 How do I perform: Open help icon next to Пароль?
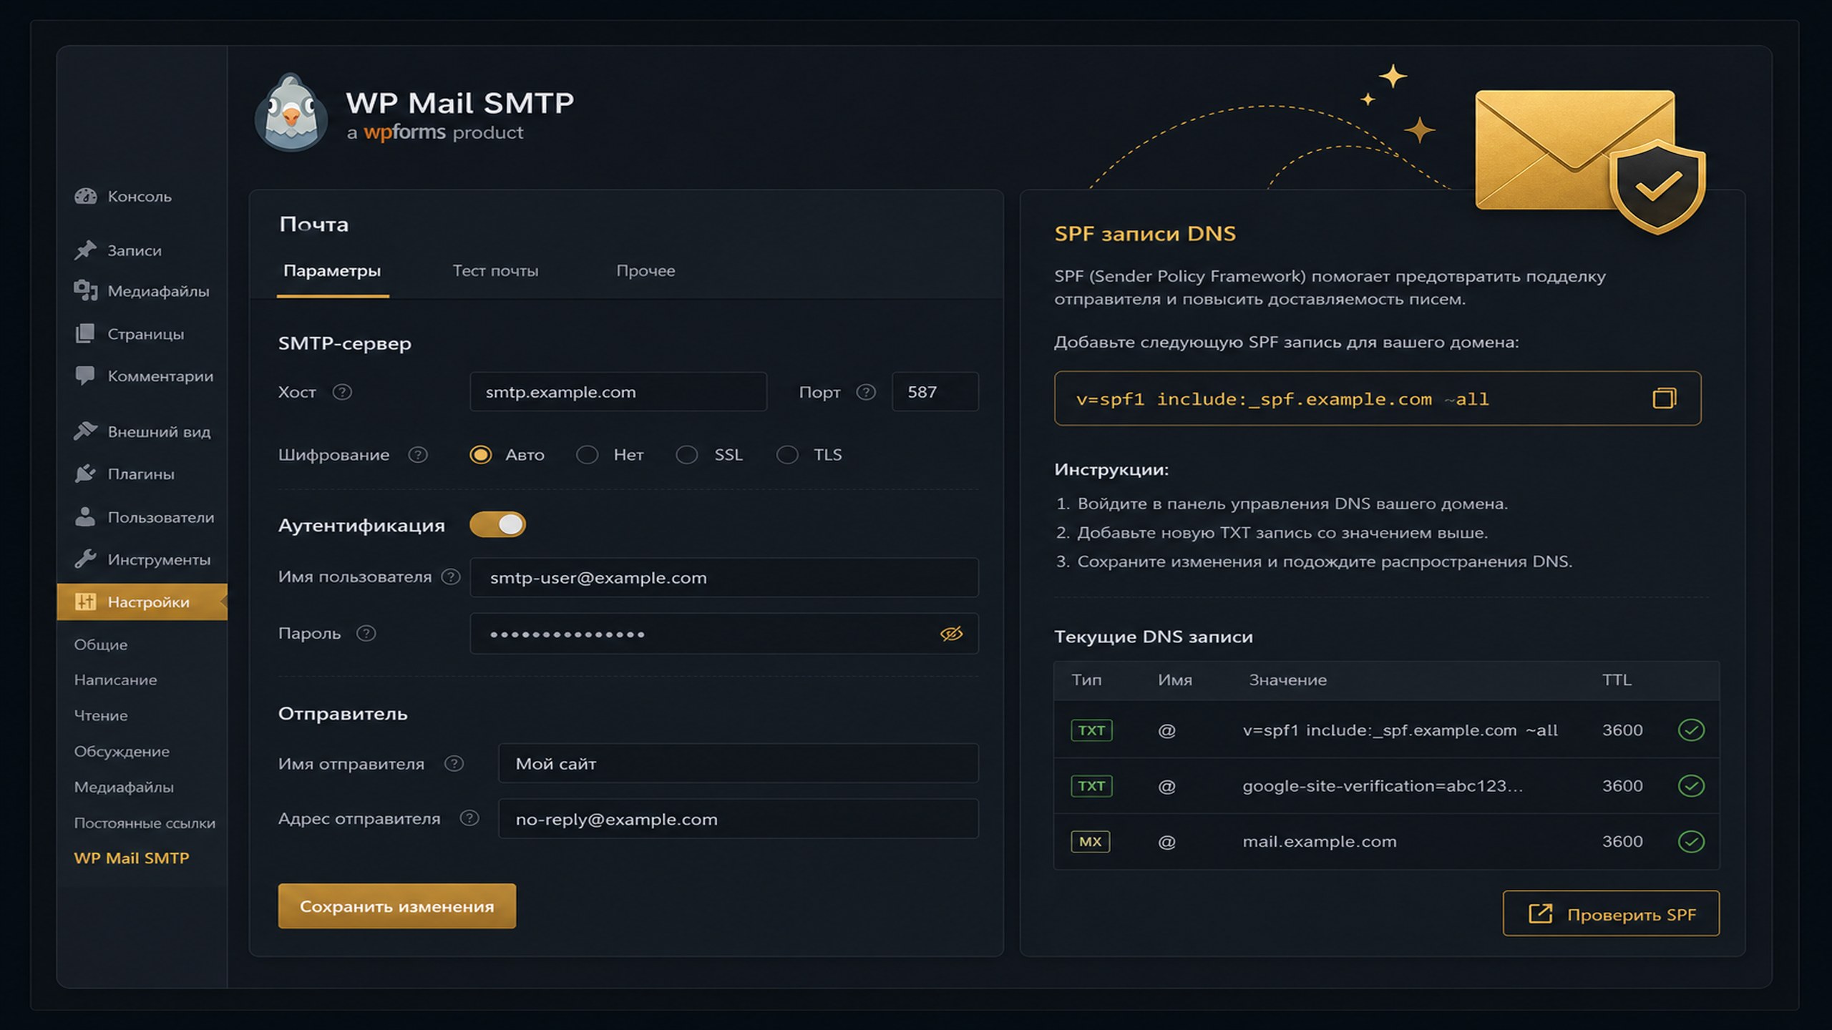coord(366,633)
